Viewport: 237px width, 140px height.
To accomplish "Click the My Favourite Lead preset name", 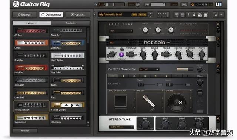I will pyautogui.click(x=110, y=14).
